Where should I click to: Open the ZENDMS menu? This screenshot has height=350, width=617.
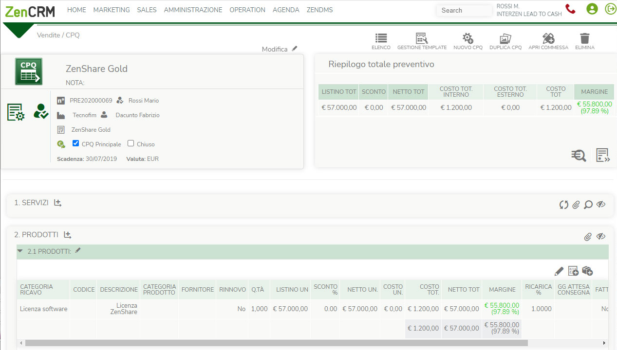pyautogui.click(x=319, y=10)
